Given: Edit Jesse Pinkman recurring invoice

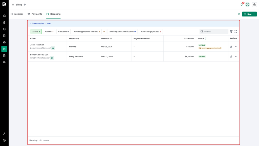Looking at the screenshot, I should point(231,47).
